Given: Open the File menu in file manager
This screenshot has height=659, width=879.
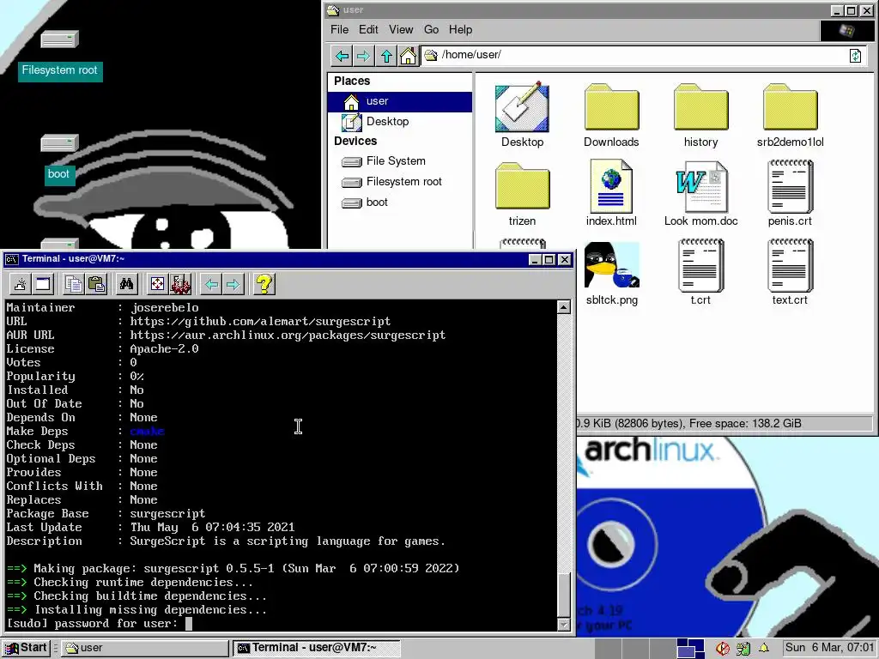Looking at the screenshot, I should coord(339,30).
